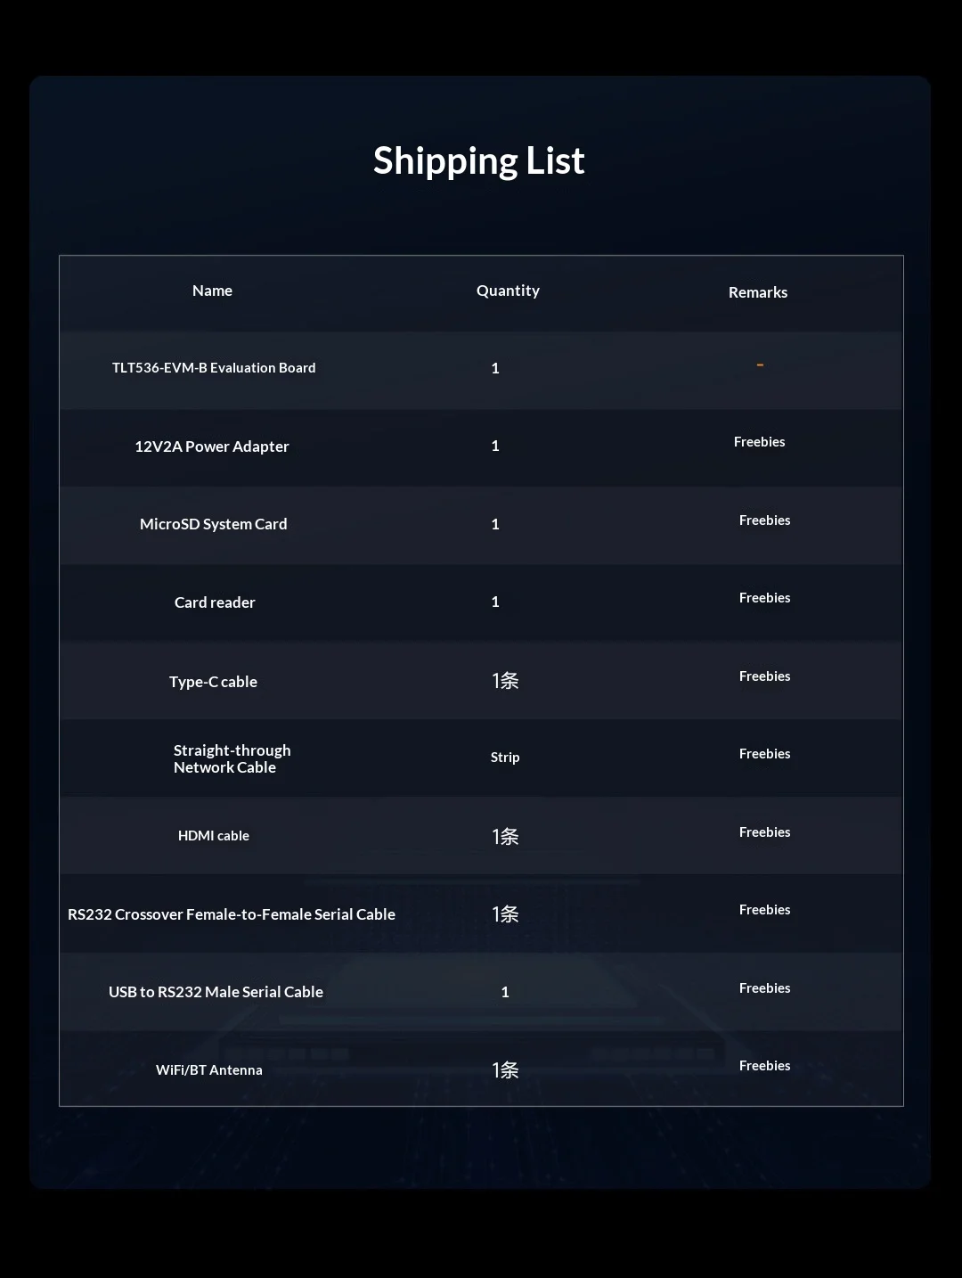Click the WiFi/BT Antenna entry
Image resolution: width=962 pixels, height=1278 pixels.
[x=209, y=1070]
